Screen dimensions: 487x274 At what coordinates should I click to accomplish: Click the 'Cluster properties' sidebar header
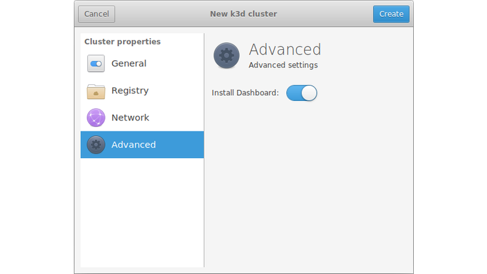122,42
